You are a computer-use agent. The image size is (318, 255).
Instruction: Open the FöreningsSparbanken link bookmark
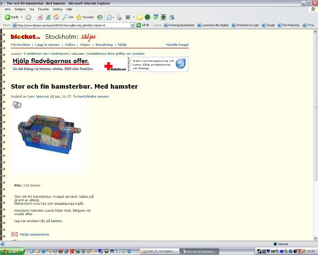click(179, 25)
